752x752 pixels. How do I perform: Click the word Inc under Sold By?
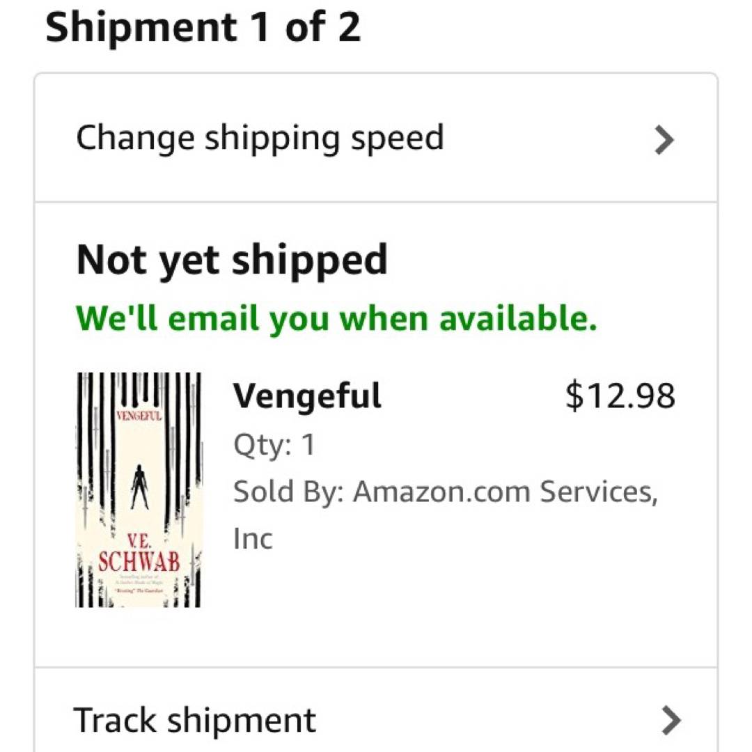pos(253,540)
